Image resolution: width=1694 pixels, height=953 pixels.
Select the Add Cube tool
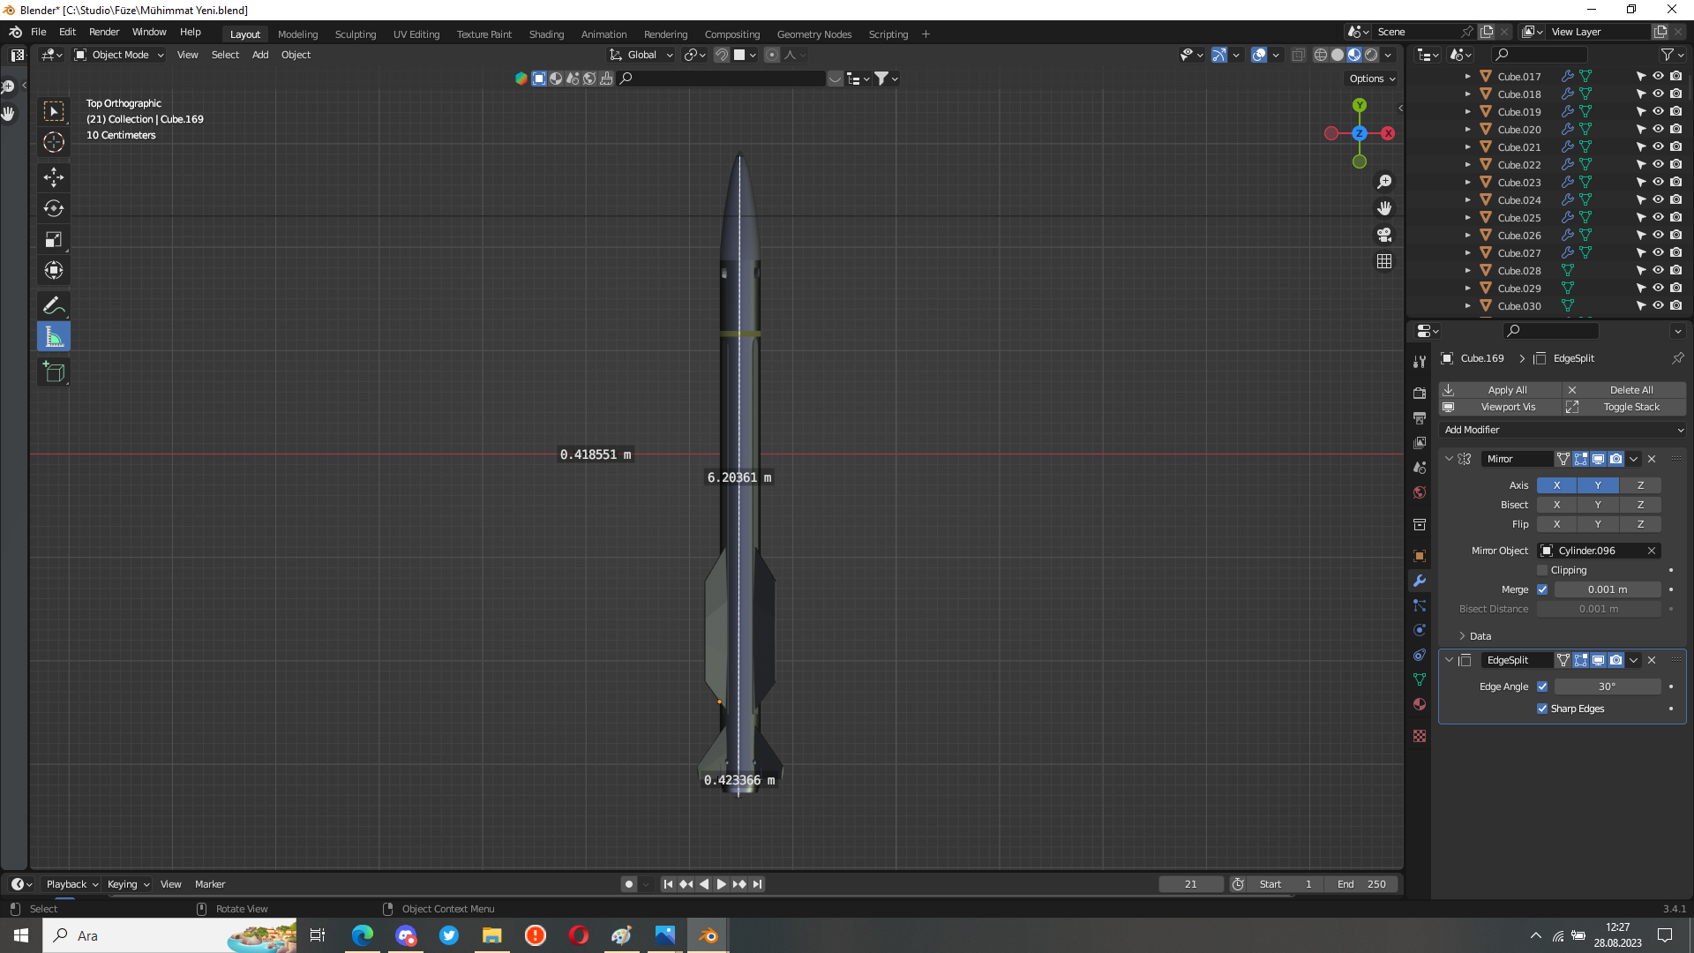tap(54, 371)
